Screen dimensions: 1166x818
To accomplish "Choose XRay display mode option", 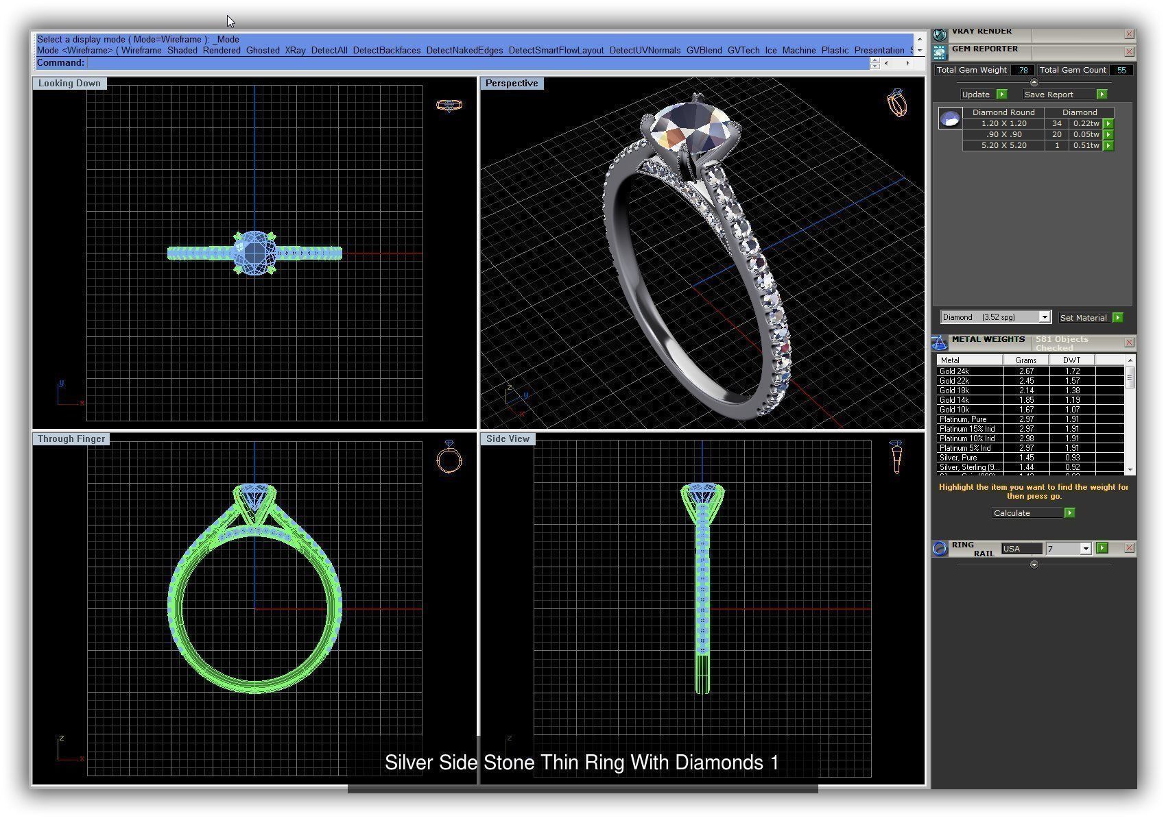I will 295,50.
